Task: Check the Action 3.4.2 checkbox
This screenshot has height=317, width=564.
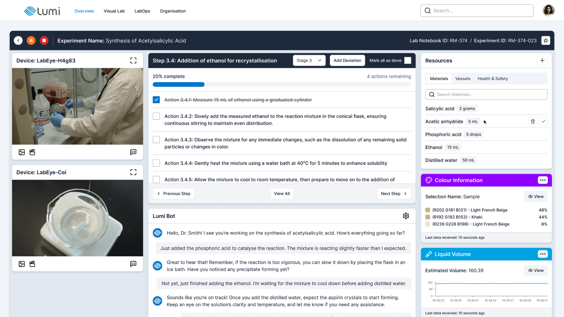Action: click(x=156, y=116)
